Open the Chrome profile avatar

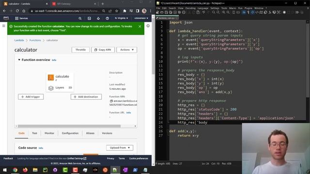click(x=144, y=11)
